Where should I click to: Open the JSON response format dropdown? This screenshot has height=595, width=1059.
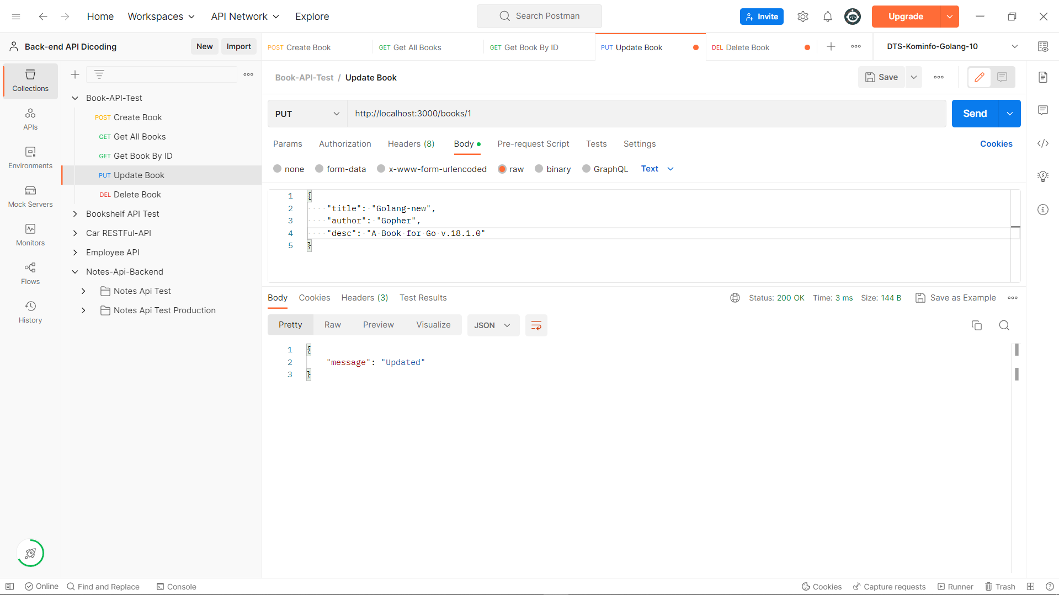pos(493,325)
